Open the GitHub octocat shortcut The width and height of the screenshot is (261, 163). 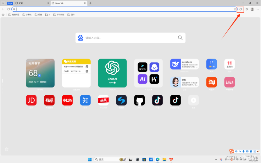pyautogui.click(x=139, y=100)
